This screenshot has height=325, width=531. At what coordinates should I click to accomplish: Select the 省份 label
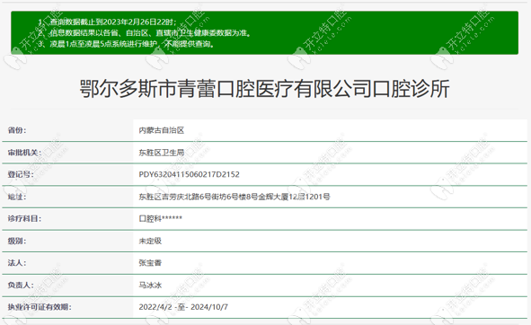click(17, 130)
